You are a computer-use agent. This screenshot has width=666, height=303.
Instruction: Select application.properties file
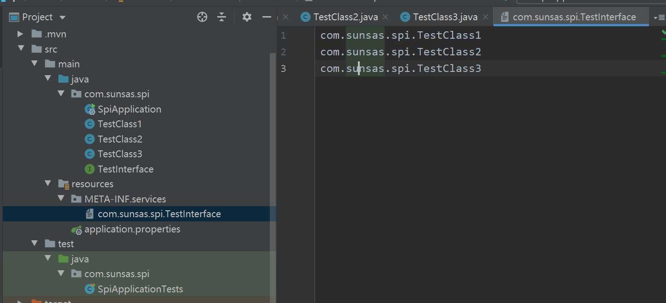coord(132,229)
